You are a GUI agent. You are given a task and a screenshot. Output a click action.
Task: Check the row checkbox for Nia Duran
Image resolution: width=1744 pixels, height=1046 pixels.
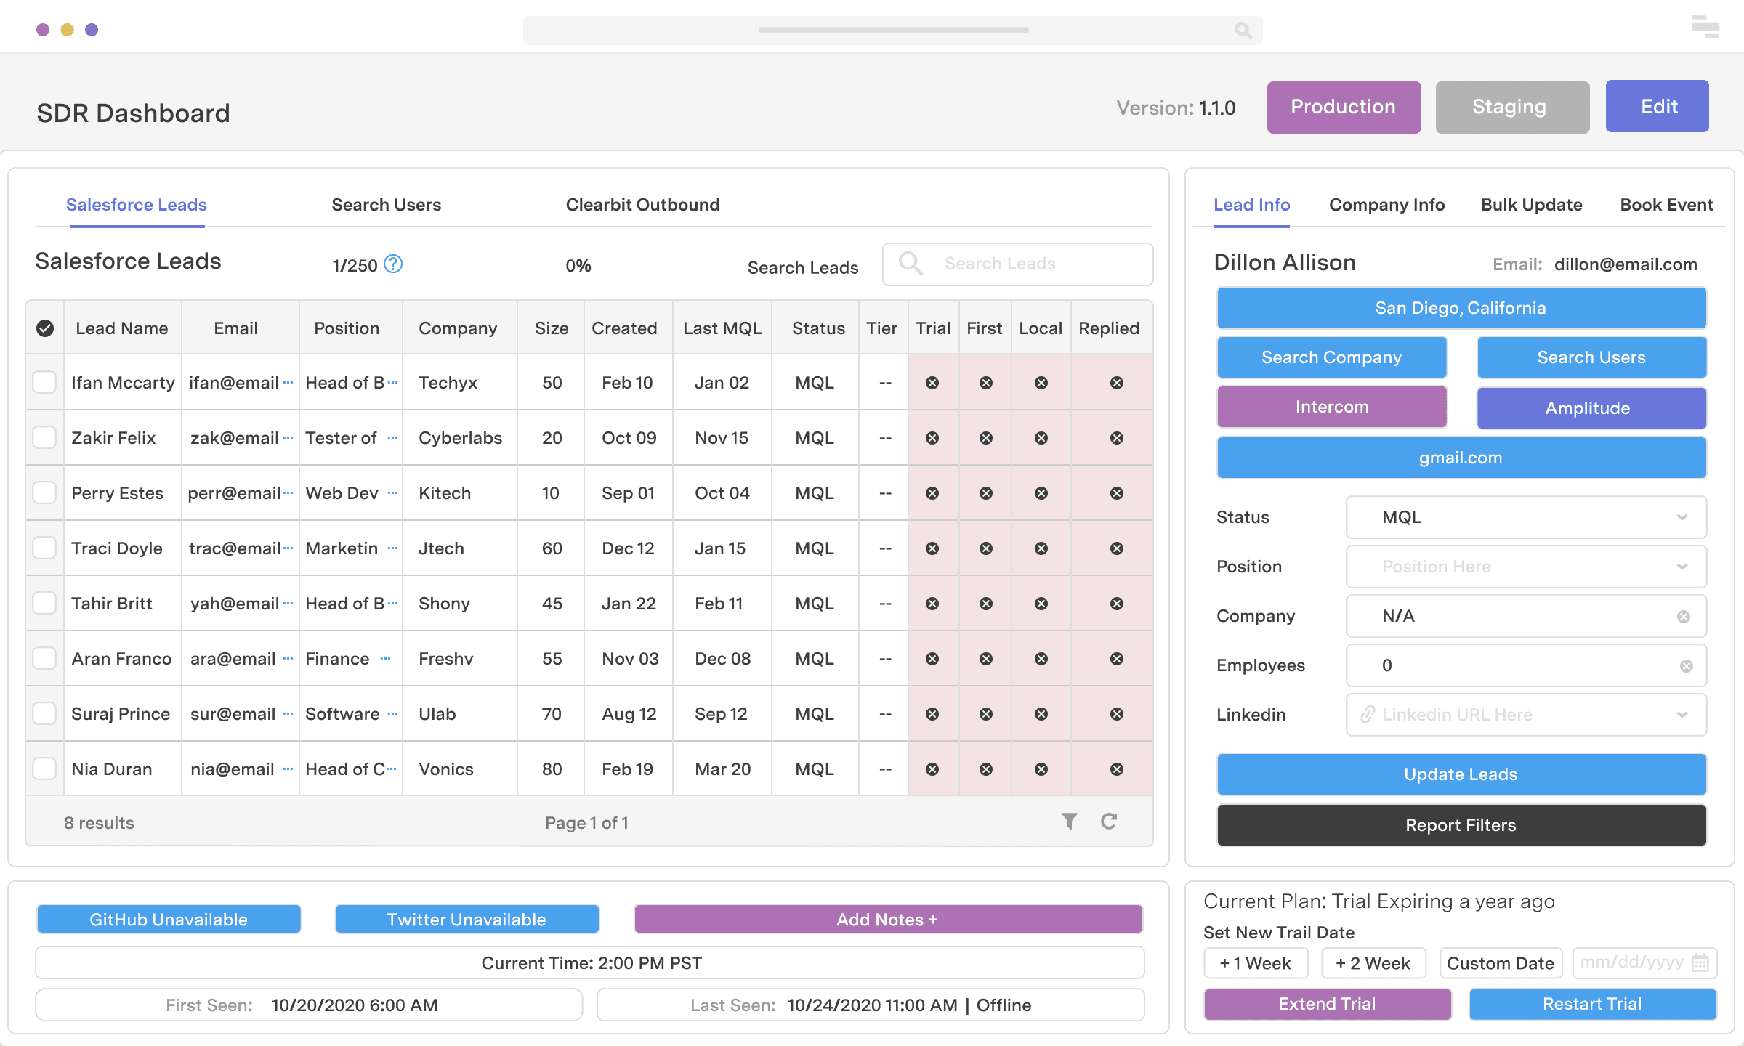(x=45, y=769)
